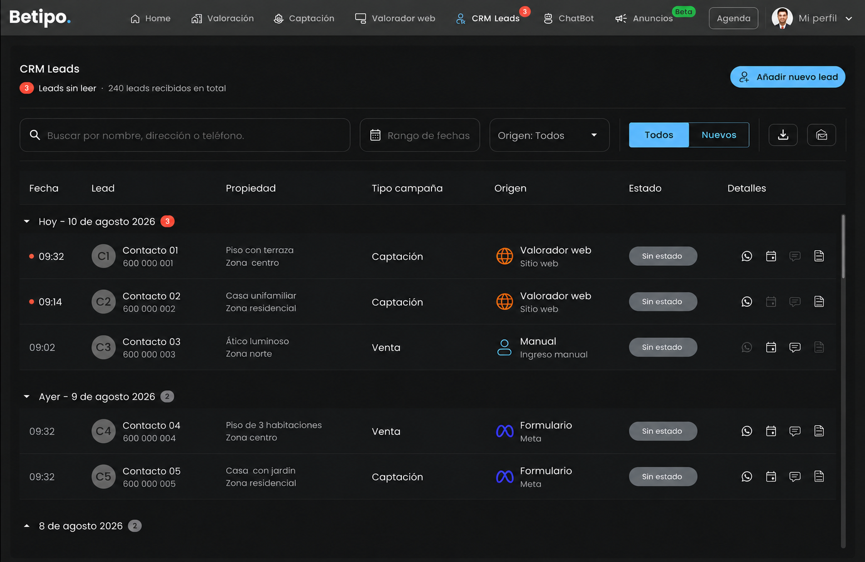Screen dimensions: 865x562
Task: Open the Origen: Todos dropdown
Action: 549,135
